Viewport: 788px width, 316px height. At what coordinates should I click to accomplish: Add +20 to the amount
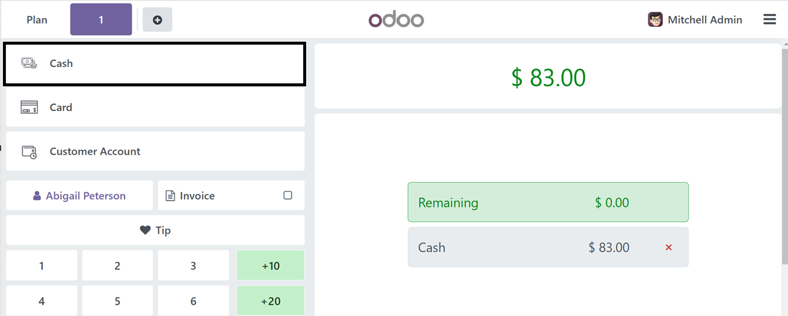coord(270,301)
